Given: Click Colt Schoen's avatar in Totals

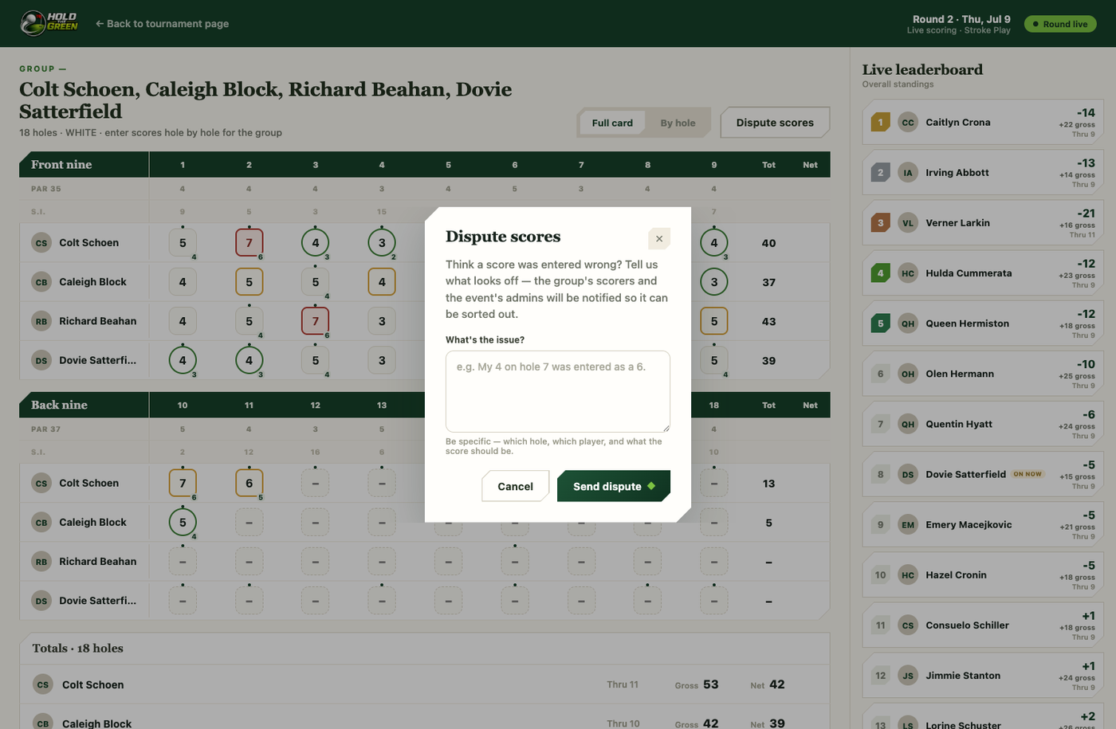Looking at the screenshot, I should pyautogui.click(x=43, y=684).
